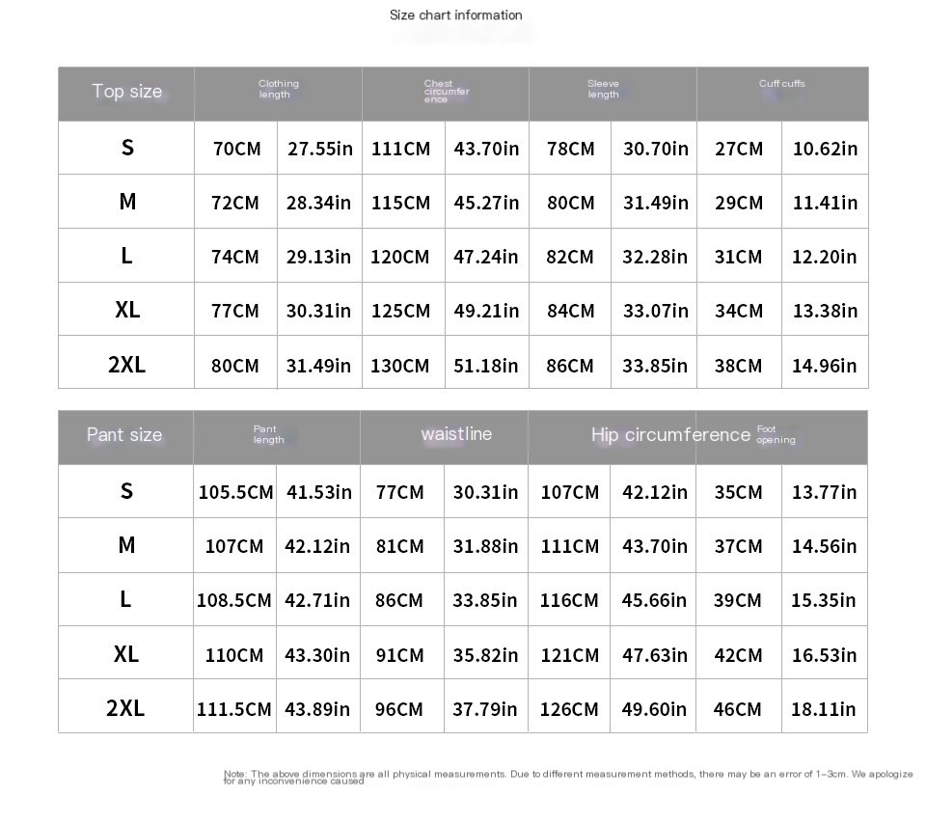926x825 pixels.
Task: Select the 14.96in cuff cell
Action: point(824,366)
